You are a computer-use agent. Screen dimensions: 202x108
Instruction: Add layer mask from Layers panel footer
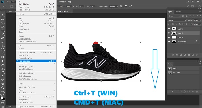181,55
